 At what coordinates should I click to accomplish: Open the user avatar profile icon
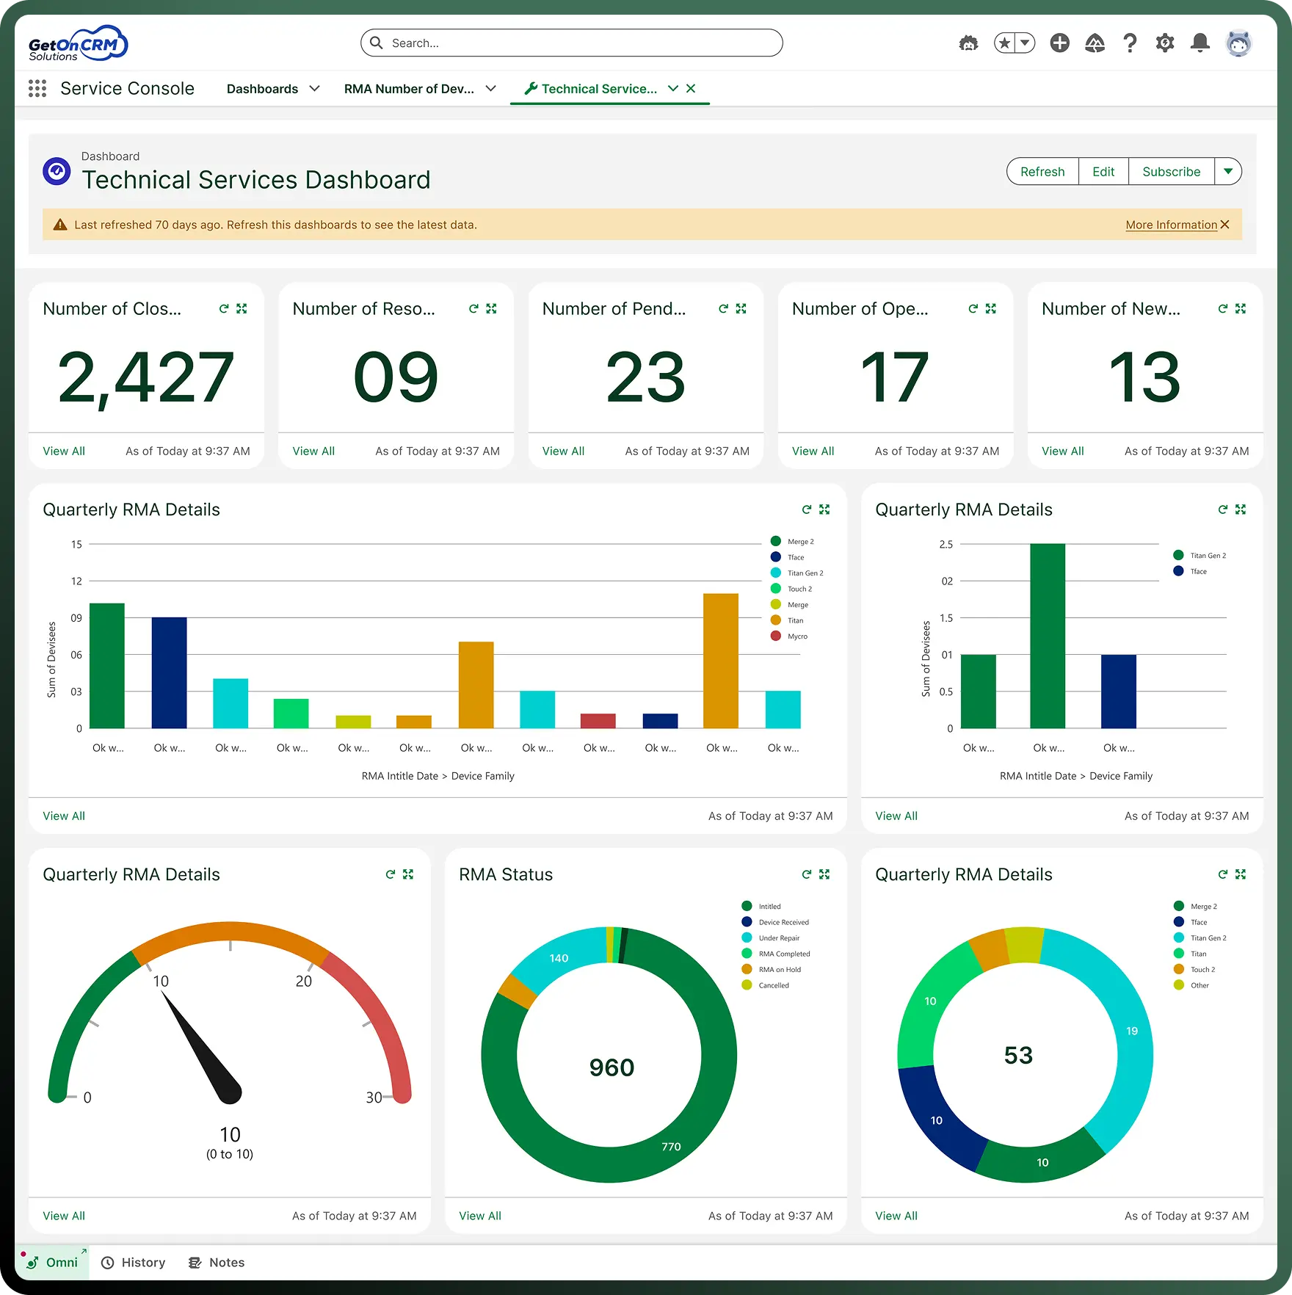[1239, 43]
